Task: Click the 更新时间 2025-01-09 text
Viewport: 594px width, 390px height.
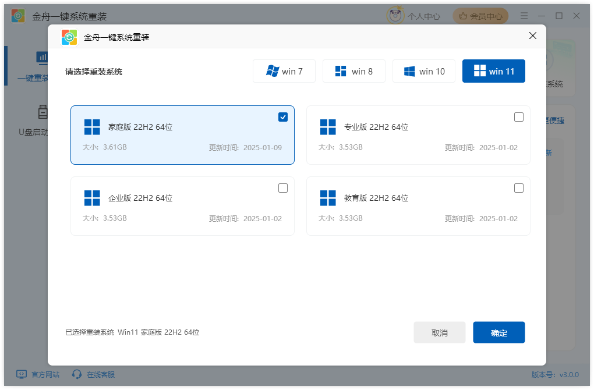Action: point(246,147)
